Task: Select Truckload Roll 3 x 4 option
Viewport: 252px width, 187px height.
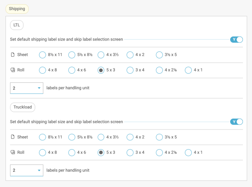Action: (x=130, y=152)
